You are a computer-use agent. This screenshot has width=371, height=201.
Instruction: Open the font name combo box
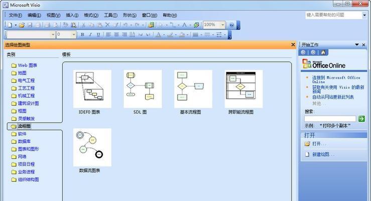click(31, 35)
